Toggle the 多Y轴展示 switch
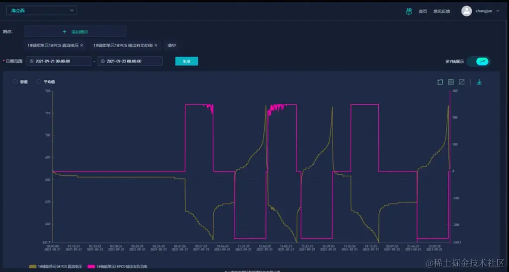Image resolution: width=509 pixels, height=272 pixels. pyautogui.click(x=479, y=61)
